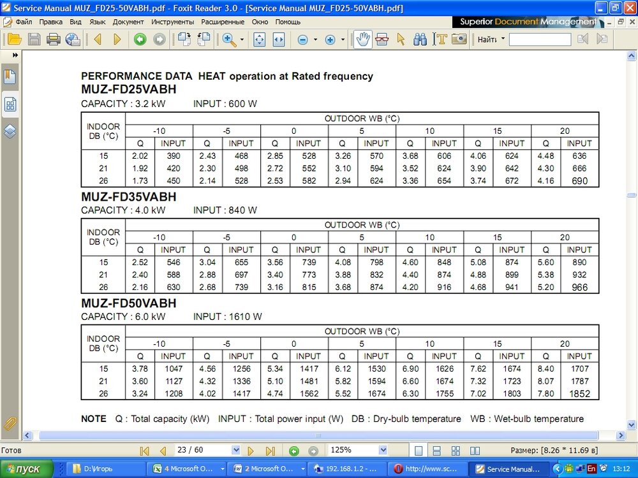Print the document with the printer icon
638x478 pixels.
pyautogui.click(x=54, y=40)
